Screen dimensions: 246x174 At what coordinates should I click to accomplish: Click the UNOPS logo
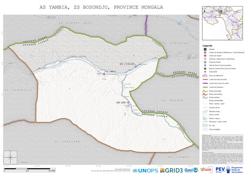(145, 171)
